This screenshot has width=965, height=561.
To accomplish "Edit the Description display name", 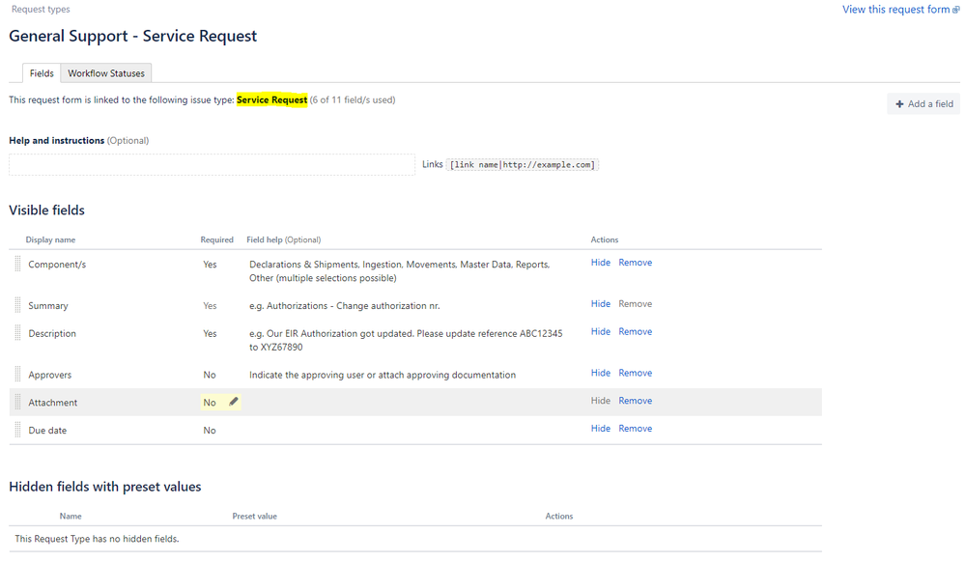I will [x=52, y=333].
